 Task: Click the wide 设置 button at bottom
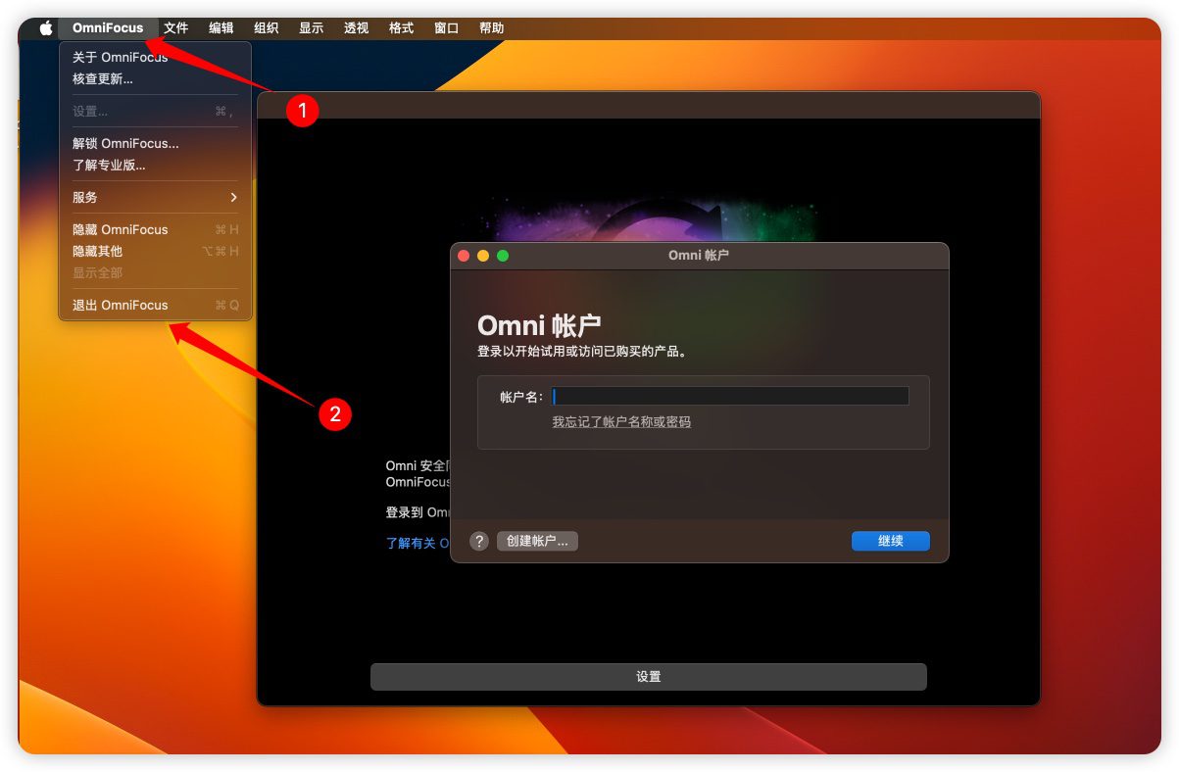point(648,677)
